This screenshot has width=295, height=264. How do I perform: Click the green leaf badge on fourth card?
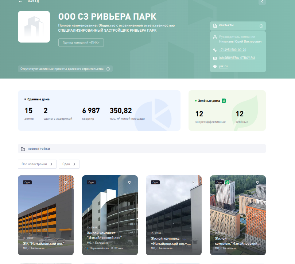click(x=227, y=182)
